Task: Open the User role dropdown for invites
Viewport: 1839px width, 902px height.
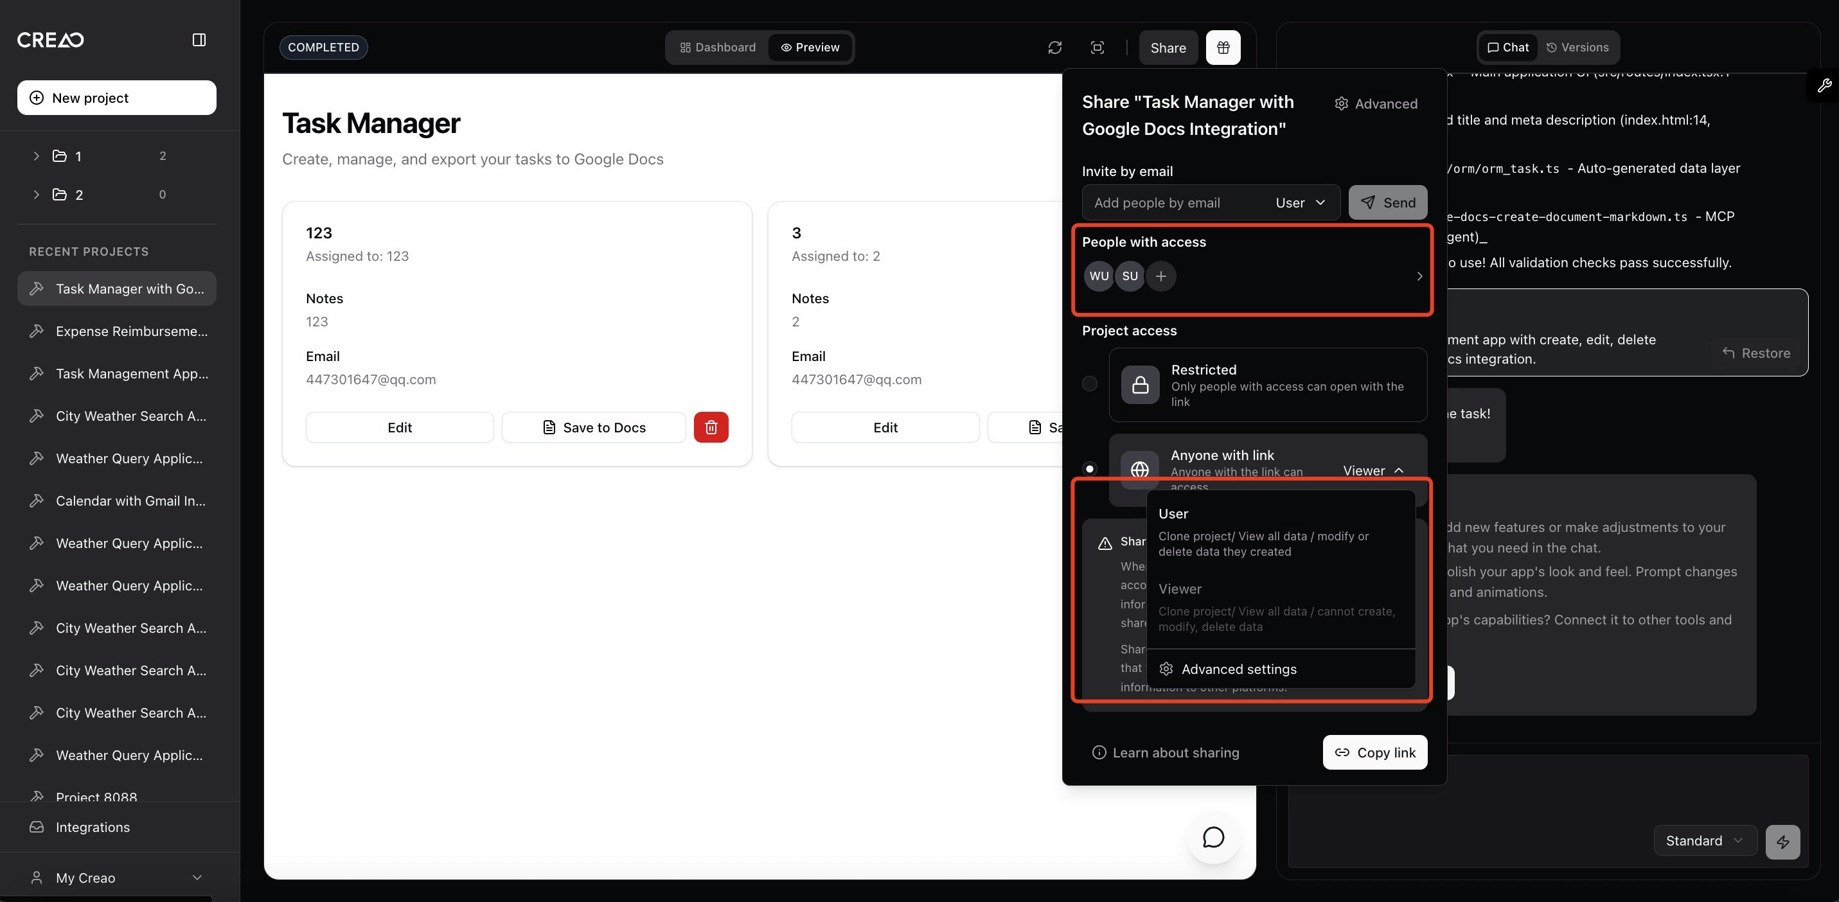Action: [x=1300, y=202]
